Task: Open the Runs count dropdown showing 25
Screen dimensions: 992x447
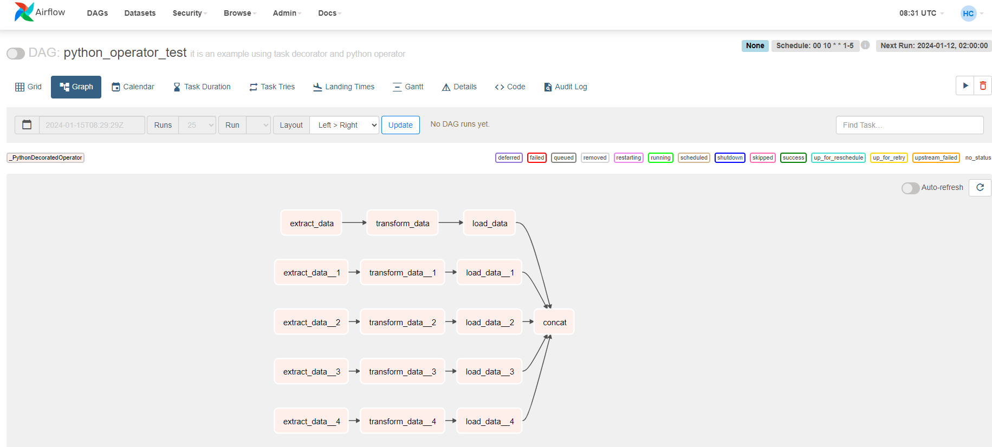Action: 197,125
